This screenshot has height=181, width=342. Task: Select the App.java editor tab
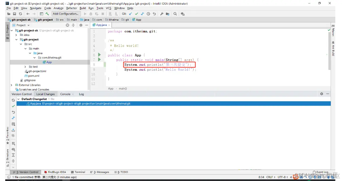pyautogui.click(x=101, y=25)
